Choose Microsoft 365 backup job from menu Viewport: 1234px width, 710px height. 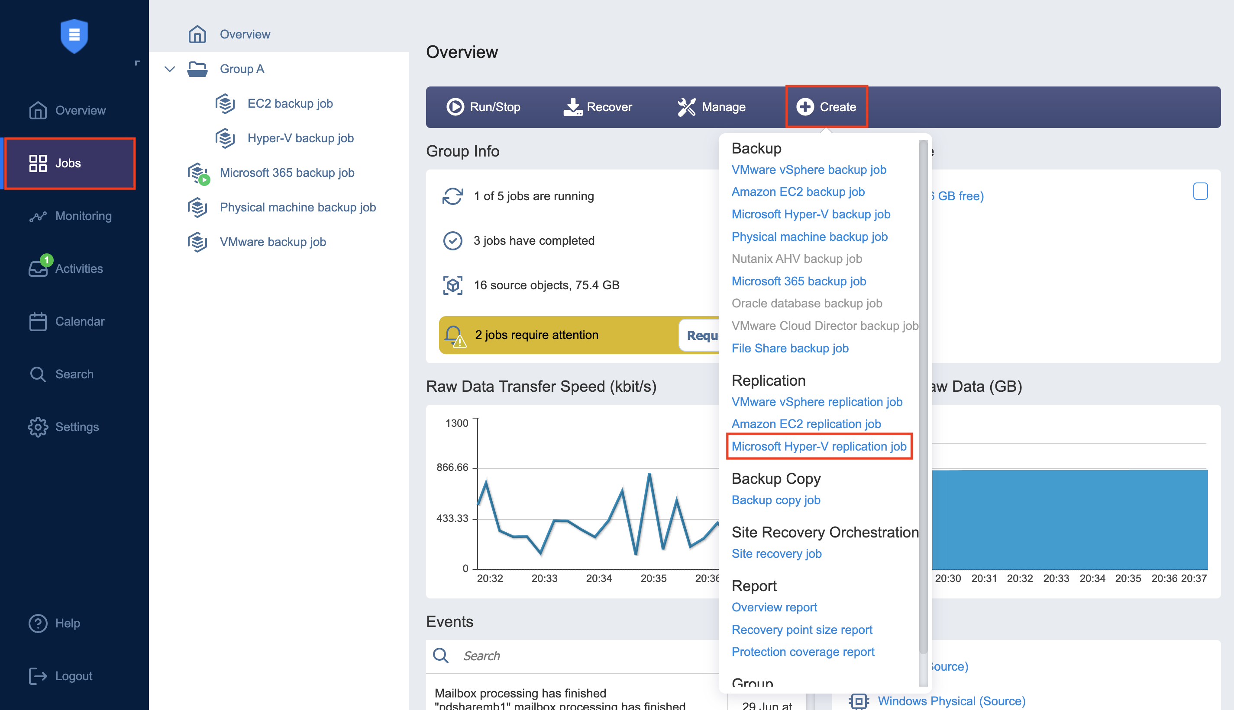(x=798, y=281)
